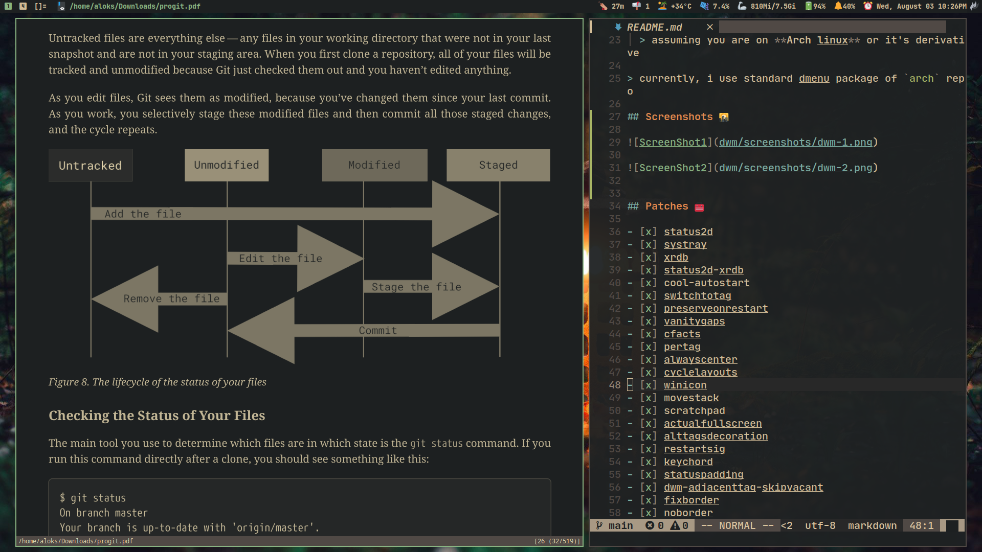
Task: Click the git status command link
Action: [436, 444]
